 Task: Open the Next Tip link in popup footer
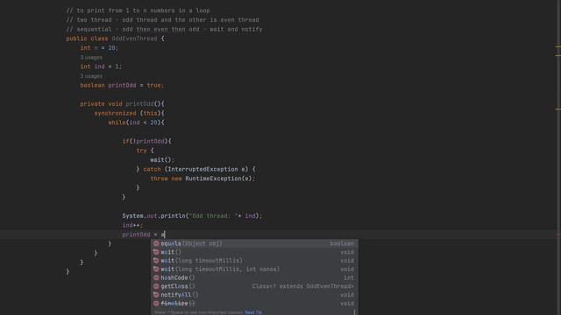(253, 312)
